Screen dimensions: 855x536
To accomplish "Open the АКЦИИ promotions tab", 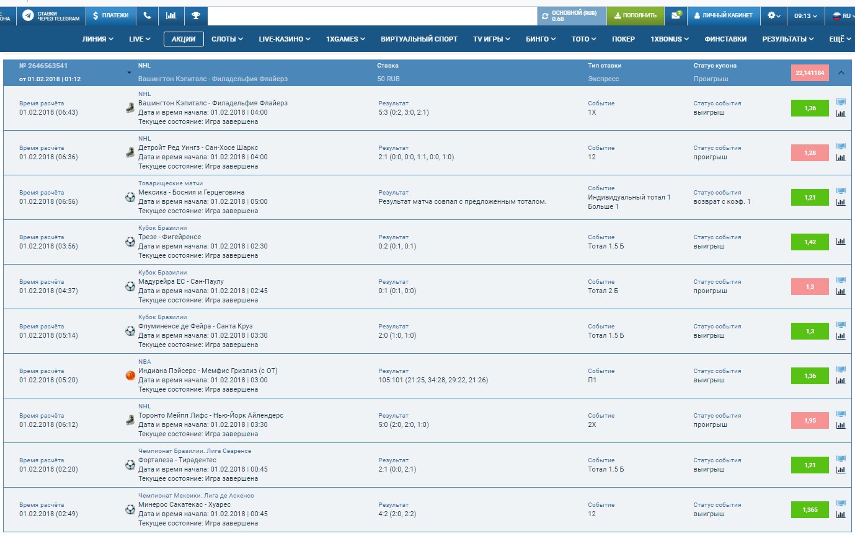I will [x=184, y=39].
